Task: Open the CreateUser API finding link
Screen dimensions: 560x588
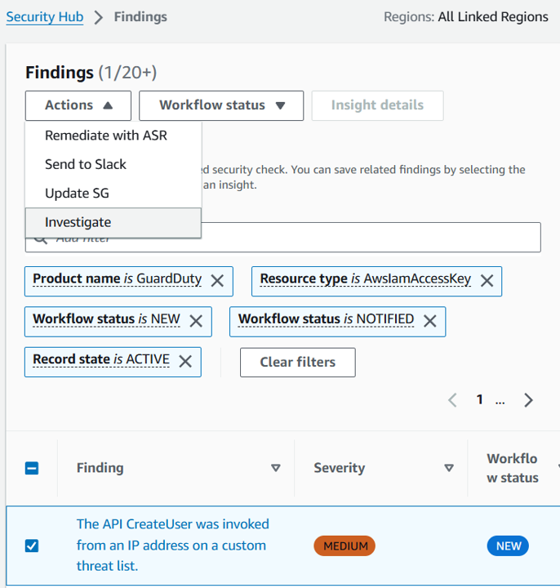Action: 172,545
